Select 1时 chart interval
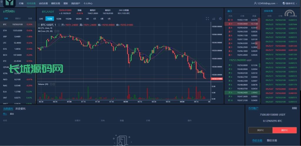The image size is (301, 146). tap(87, 19)
